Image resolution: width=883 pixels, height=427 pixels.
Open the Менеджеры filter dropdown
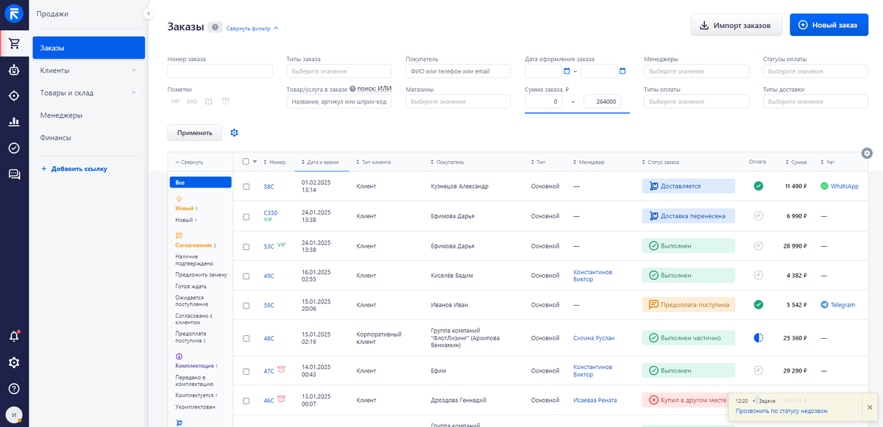pos(696,71)
